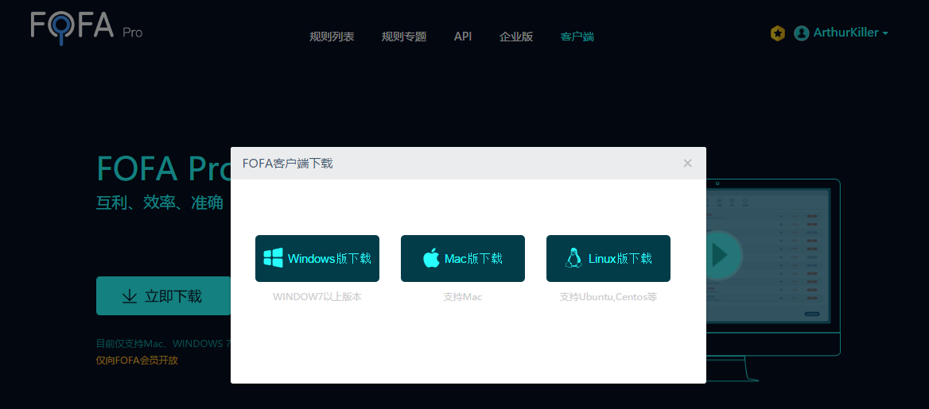Select the 客户端 menu item
This screenshot has width=929, height=409.
pyautogui.click(x=577, y=37)
